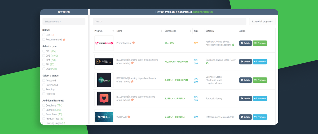The width and height of the screenshot is (318, 134).
Task: Enable the Unreported status checkbox
Action: coord(44,85)
